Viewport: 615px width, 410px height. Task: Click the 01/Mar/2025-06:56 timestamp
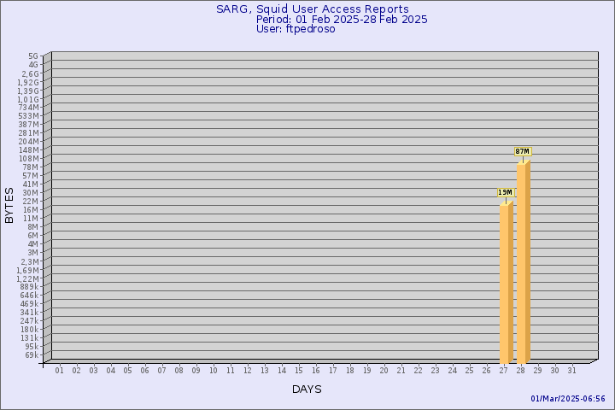[568, 399]
